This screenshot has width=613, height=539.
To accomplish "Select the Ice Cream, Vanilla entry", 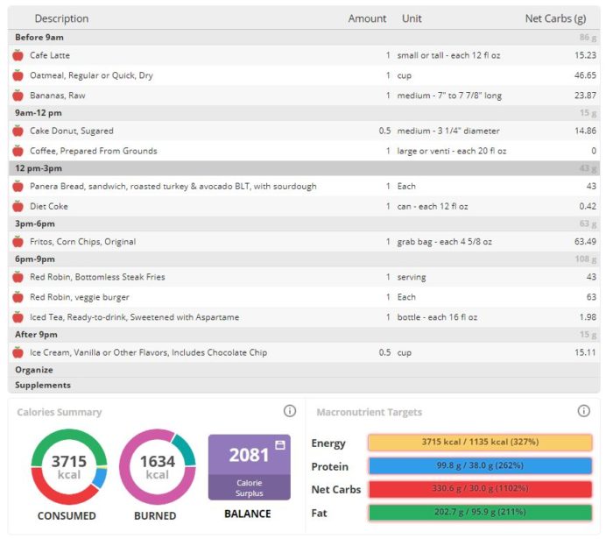I will 304,352.
